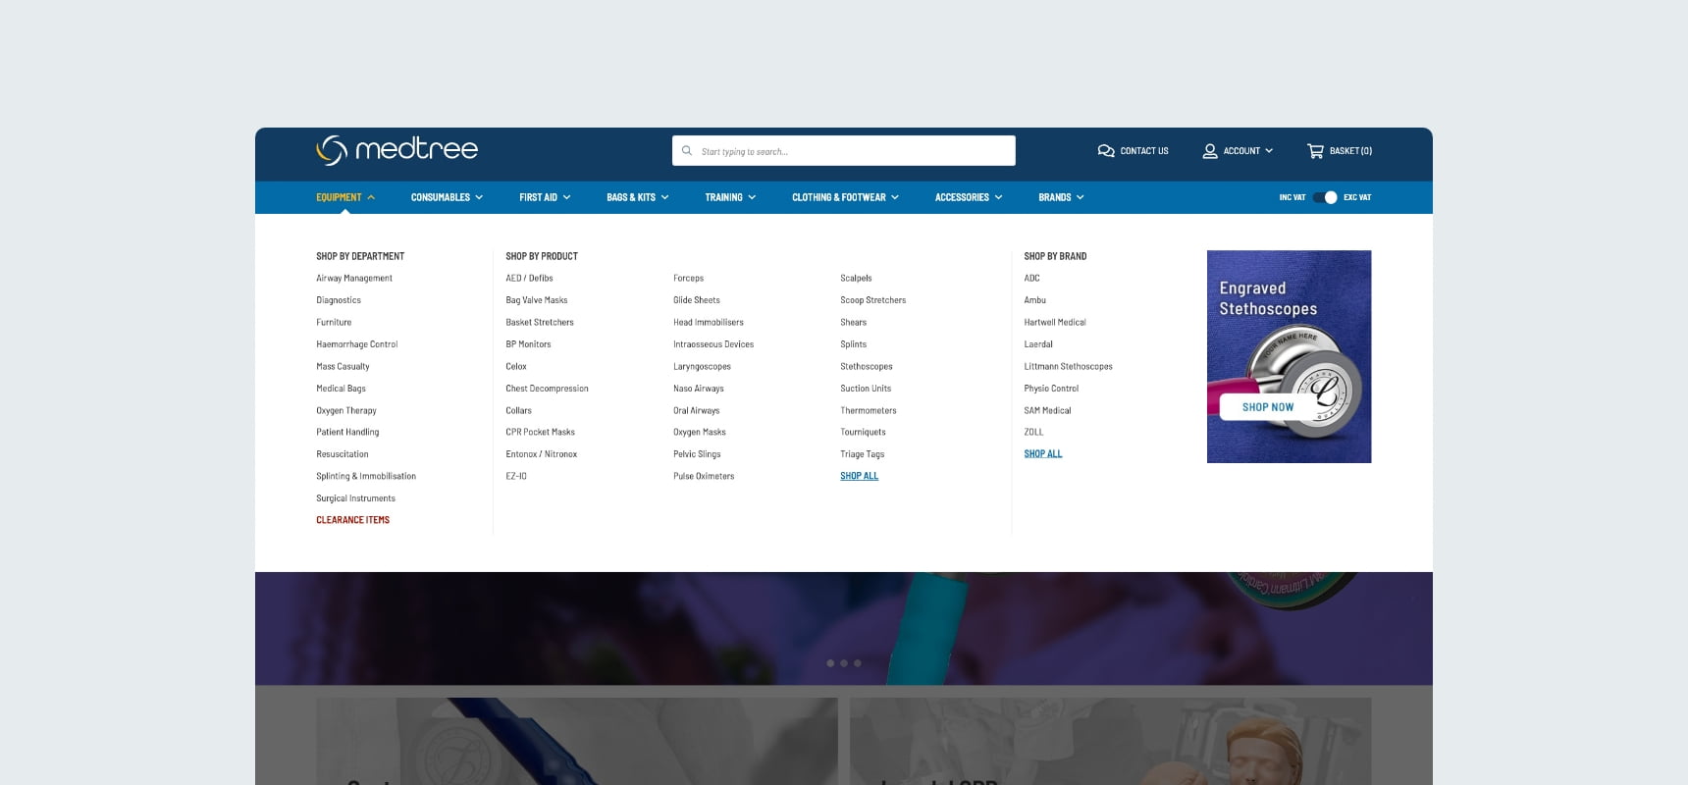Viewport: 1688px width, 785px height.
Task: Go to Laryngoscopes
Action: (x=702, y=366)
